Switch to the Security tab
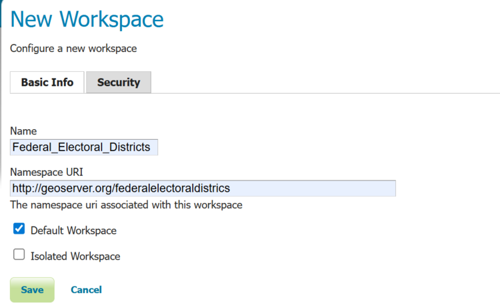The width and height of the screenshot is (500, 305). (118, 83)
